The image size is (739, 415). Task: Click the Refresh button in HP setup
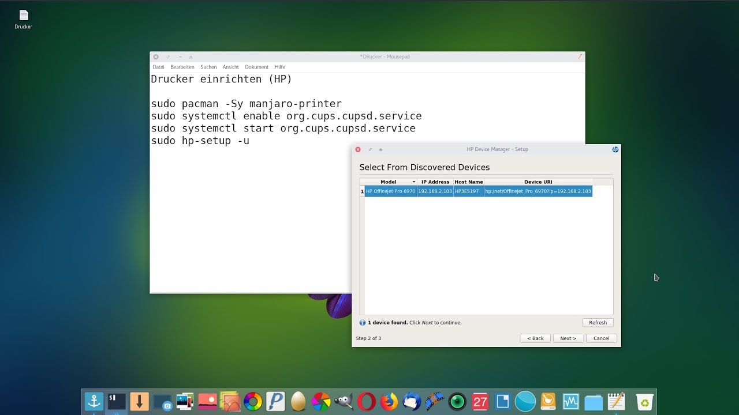click(x=598, y=323)
